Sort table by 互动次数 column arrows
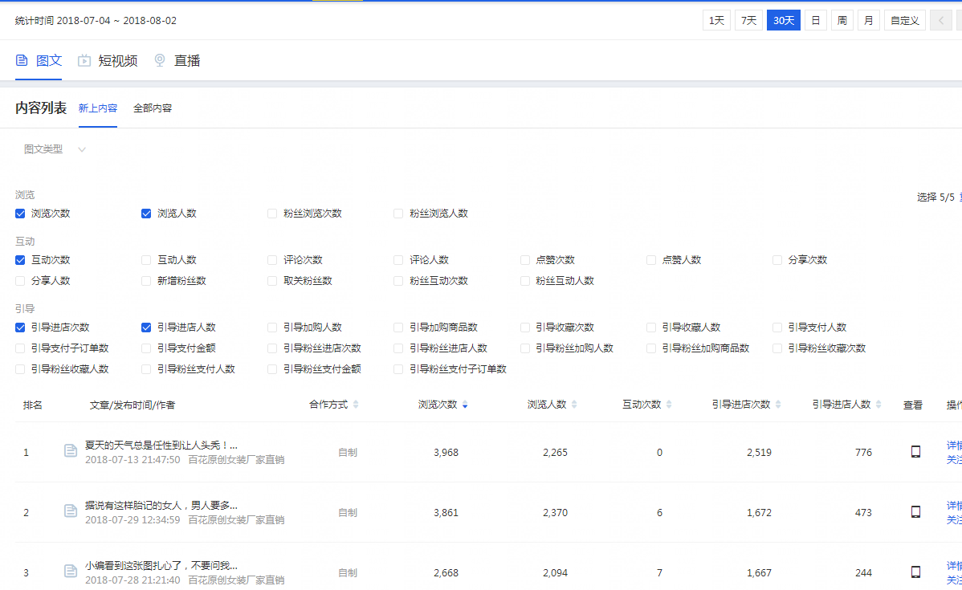Screen dimensions: 962x590 coord(669,405)
